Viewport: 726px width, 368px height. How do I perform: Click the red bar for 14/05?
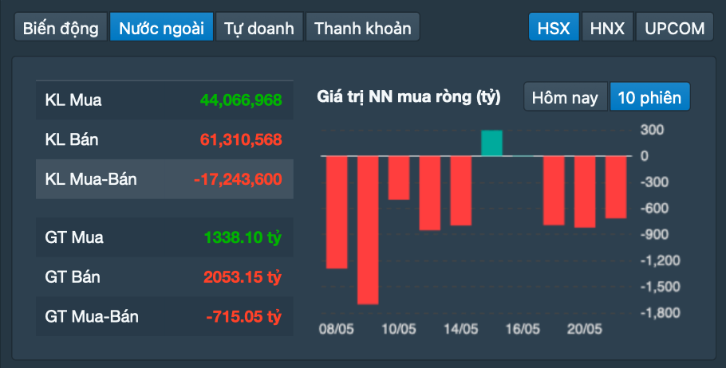[460, 191]
